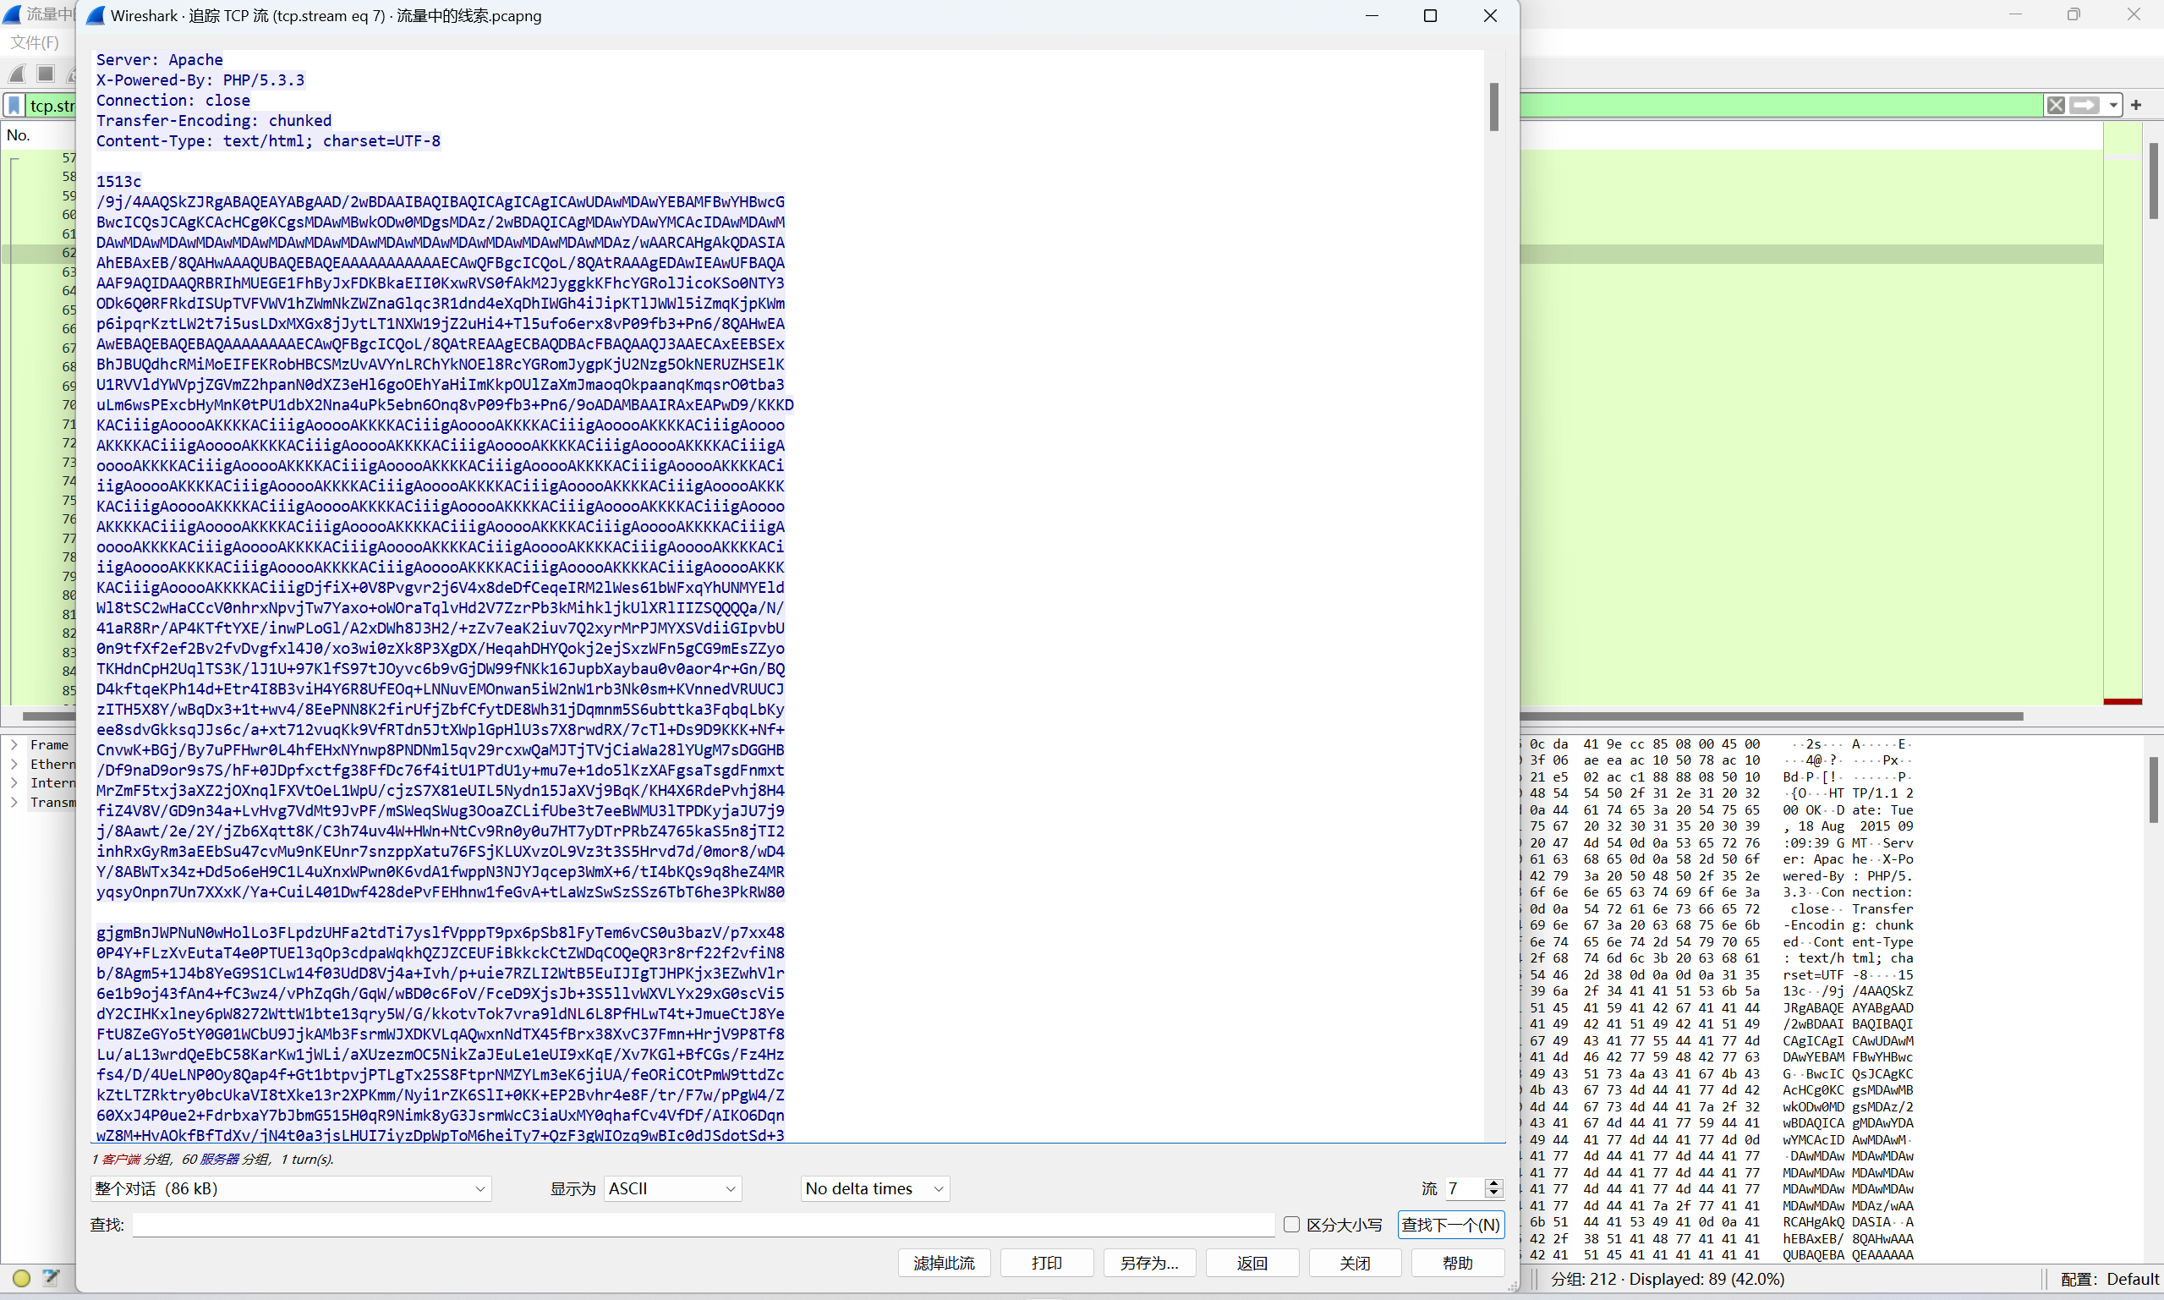2164x1300 pixels.
Task: Click the base64 line starting 'gjgmBnJWPNuN0w'
Action: [x=441, y=933]
